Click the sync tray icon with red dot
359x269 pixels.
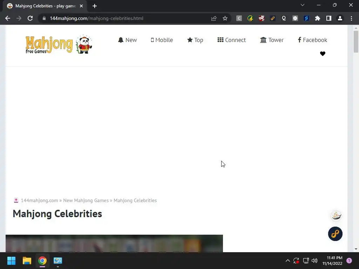(296, 261)
